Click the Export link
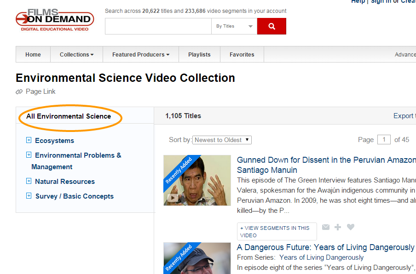Viewport: 416px width, 274px height. tap(404, 116)
